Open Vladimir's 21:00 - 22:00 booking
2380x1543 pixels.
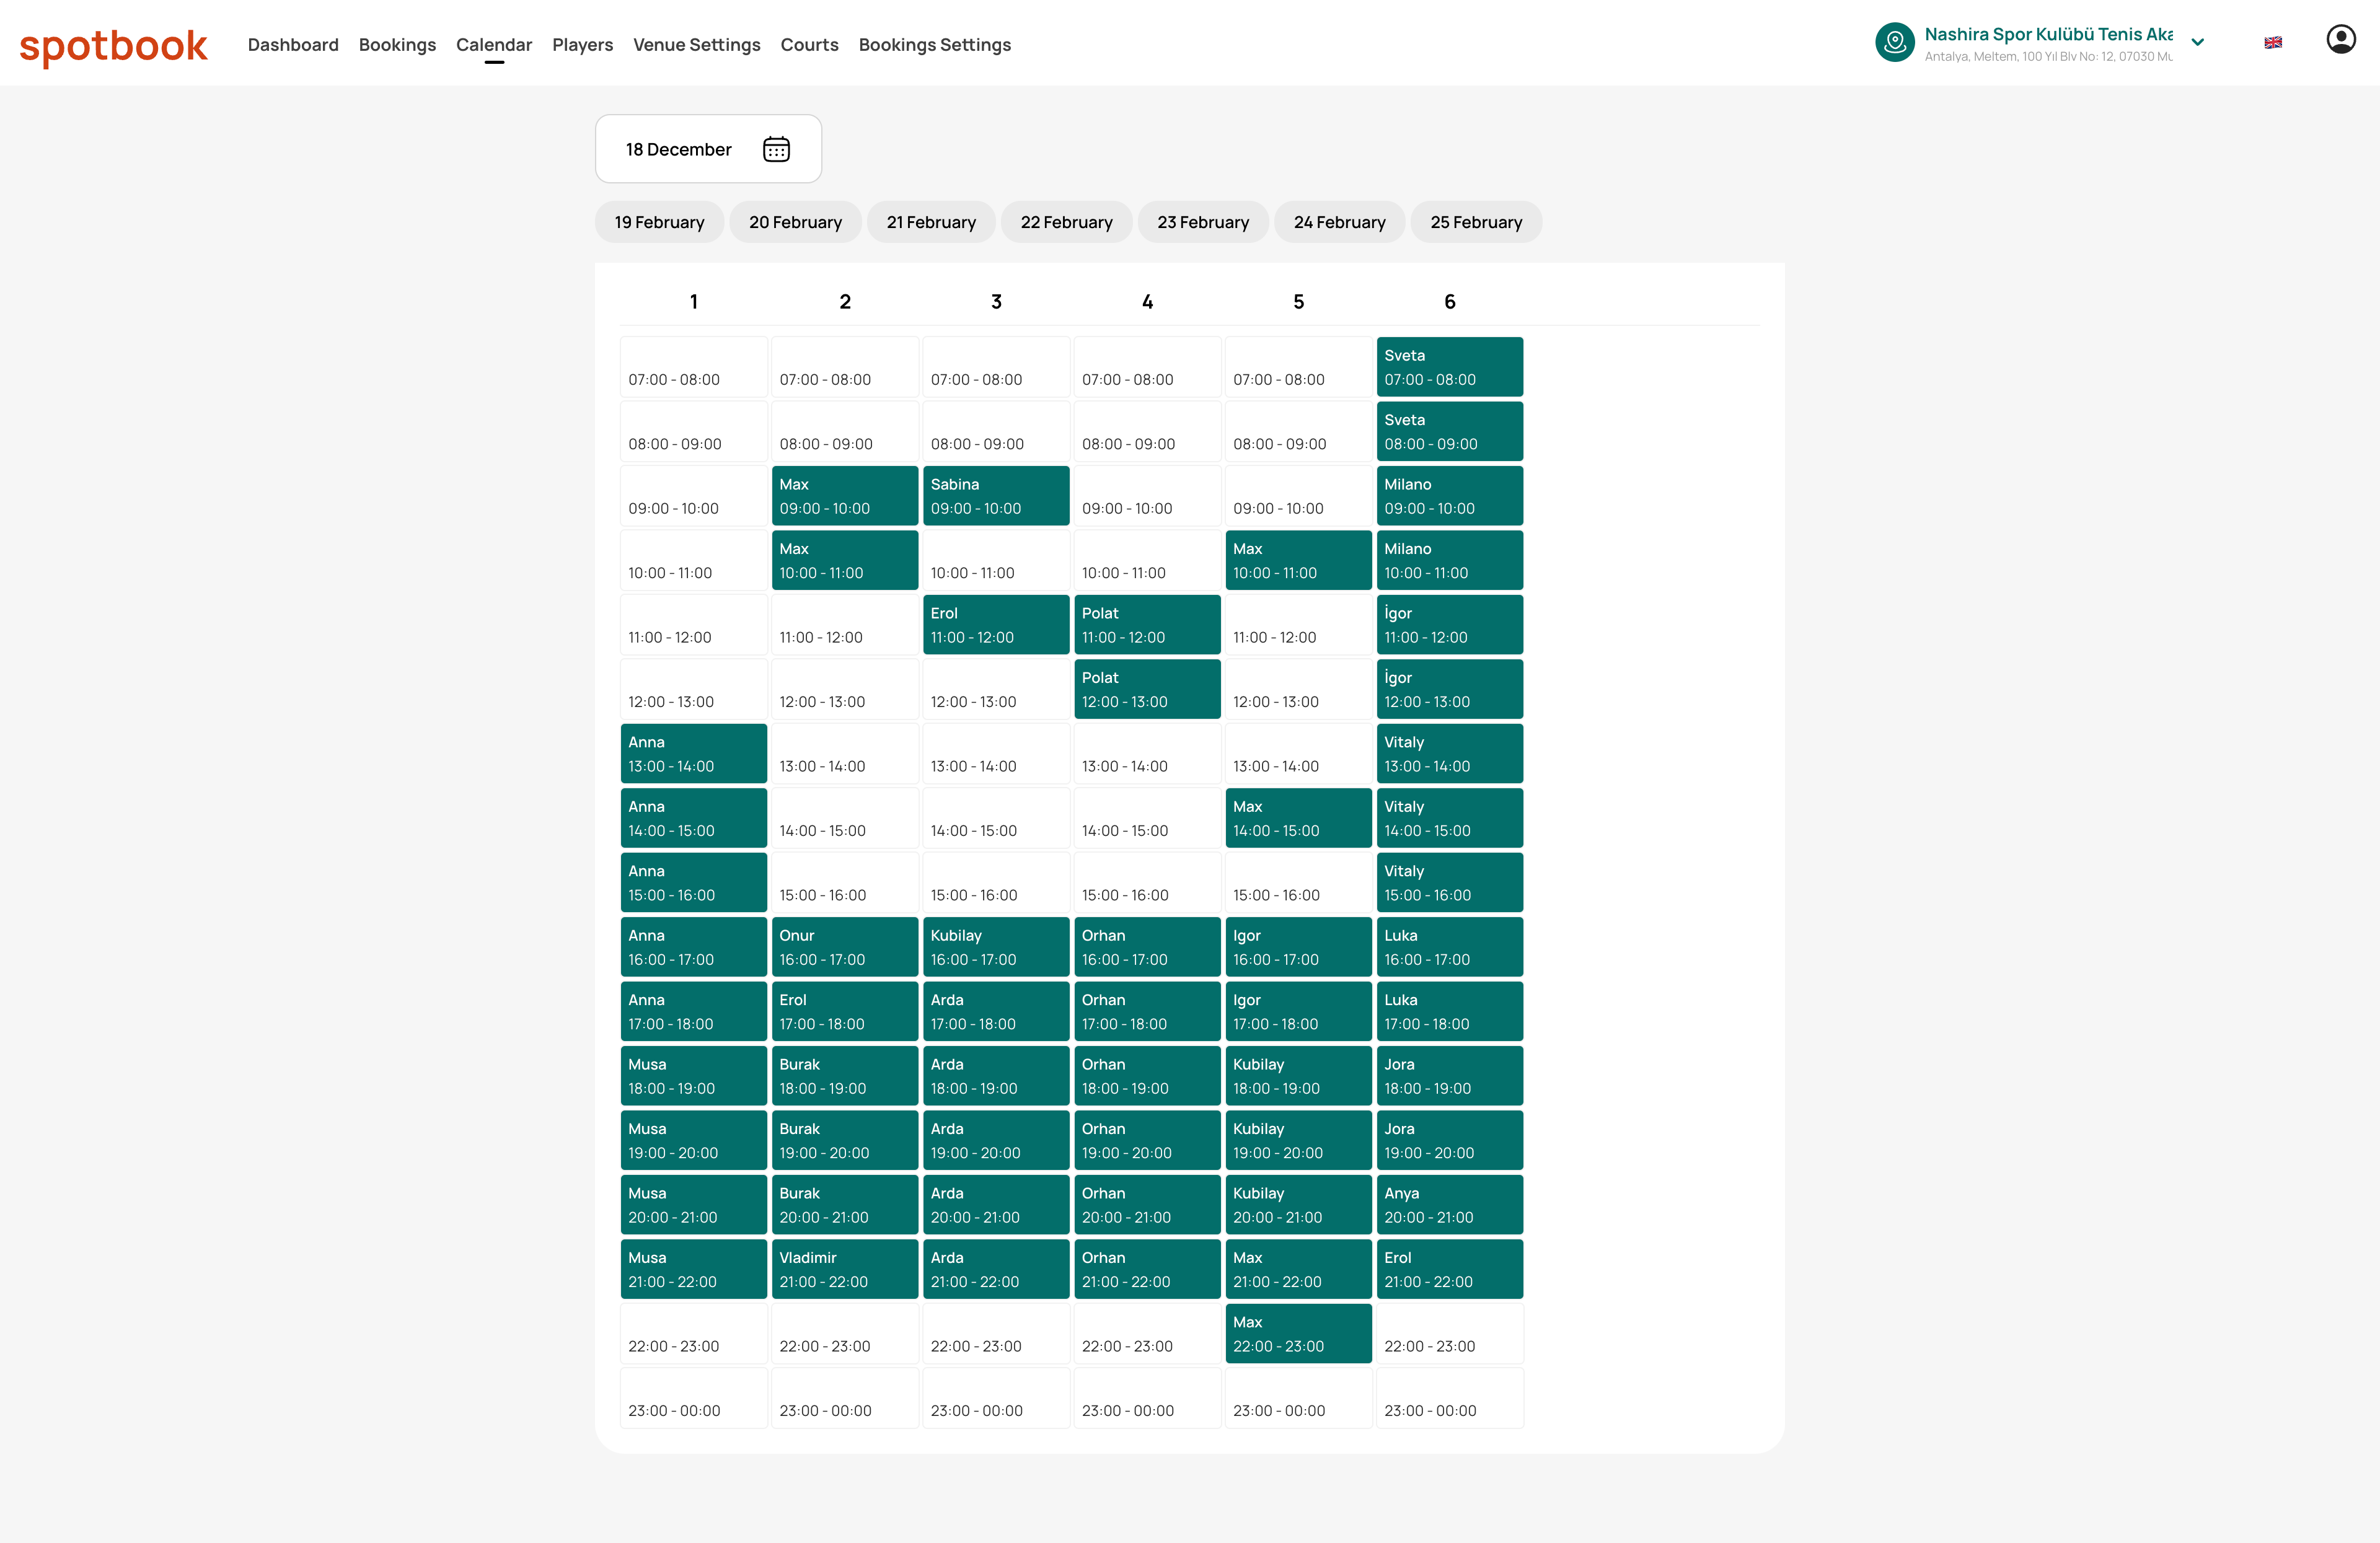click(844, 1269)
